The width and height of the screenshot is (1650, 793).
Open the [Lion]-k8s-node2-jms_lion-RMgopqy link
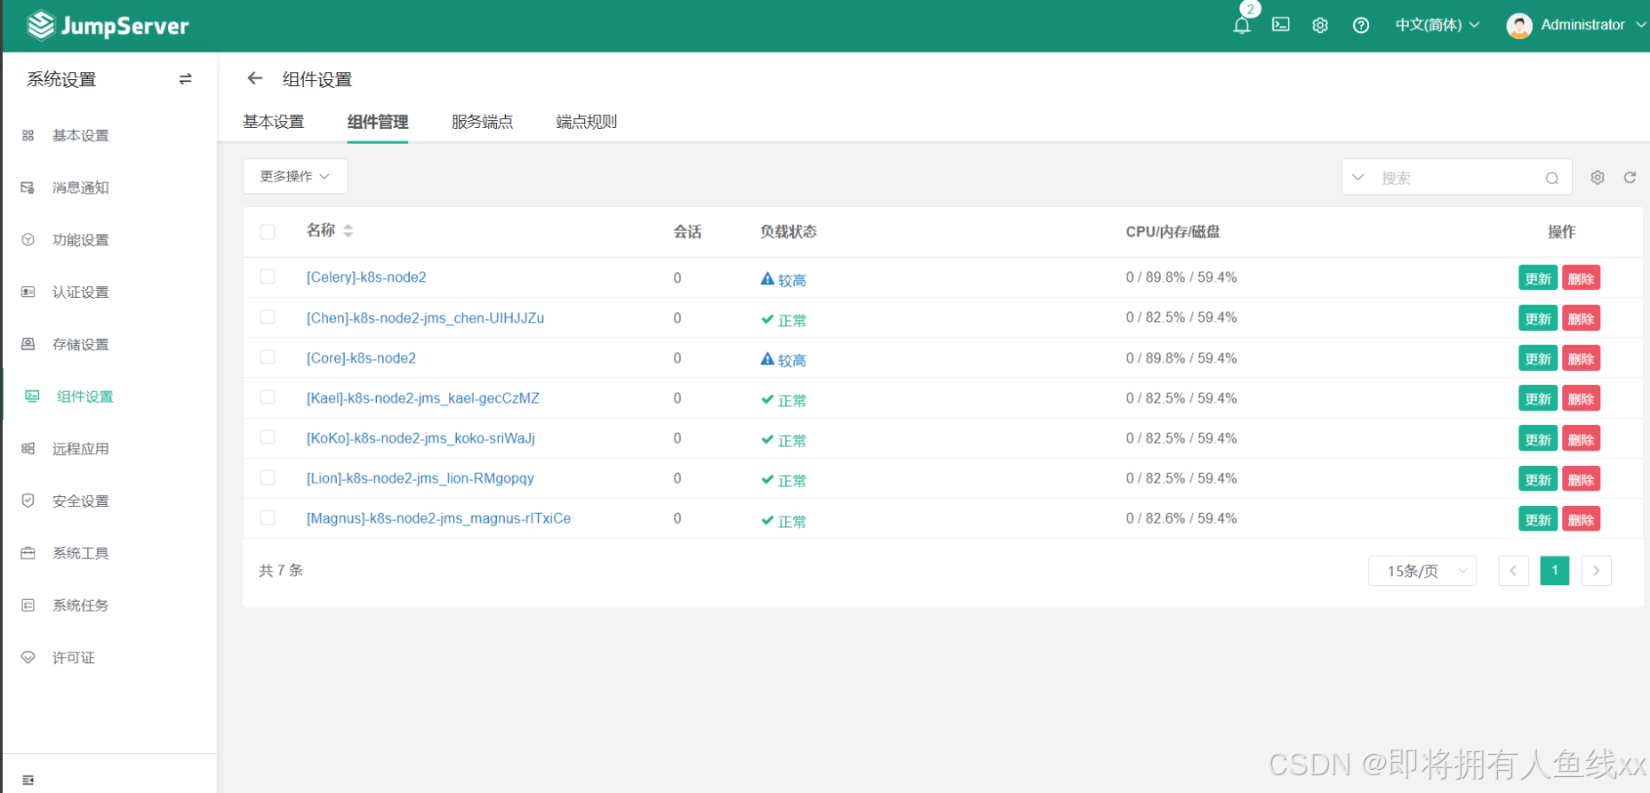pyautogui.click(x=420, y=478)
